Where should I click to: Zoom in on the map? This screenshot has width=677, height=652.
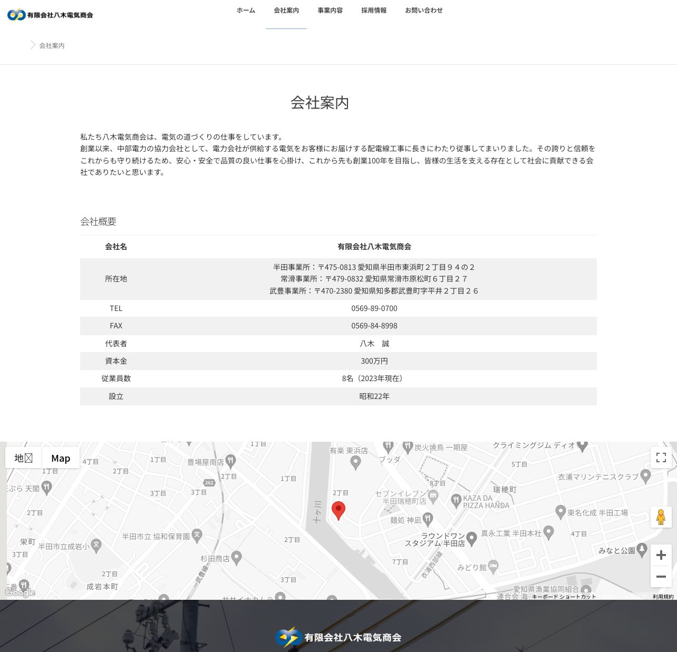pyautogui.click(x=661, y=555)
